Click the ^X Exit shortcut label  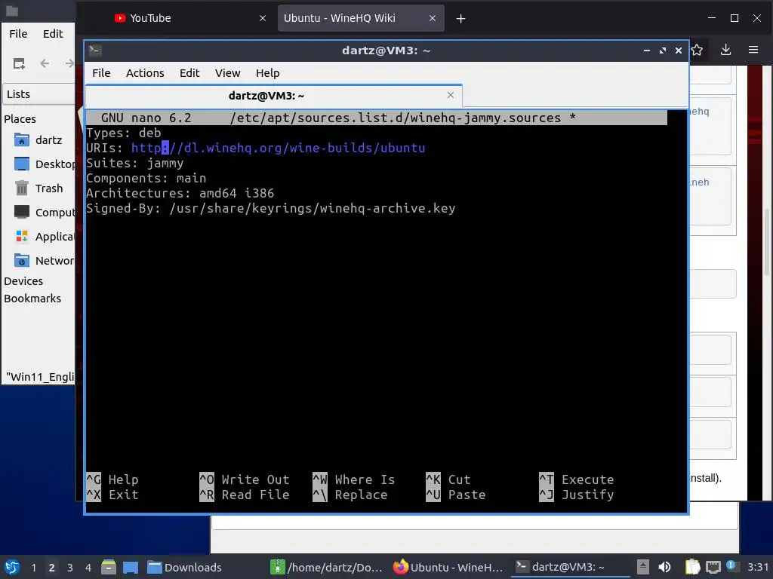click(112, 495)
